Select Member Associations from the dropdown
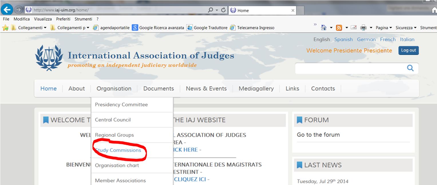The image size is (437, 185). 132,180
